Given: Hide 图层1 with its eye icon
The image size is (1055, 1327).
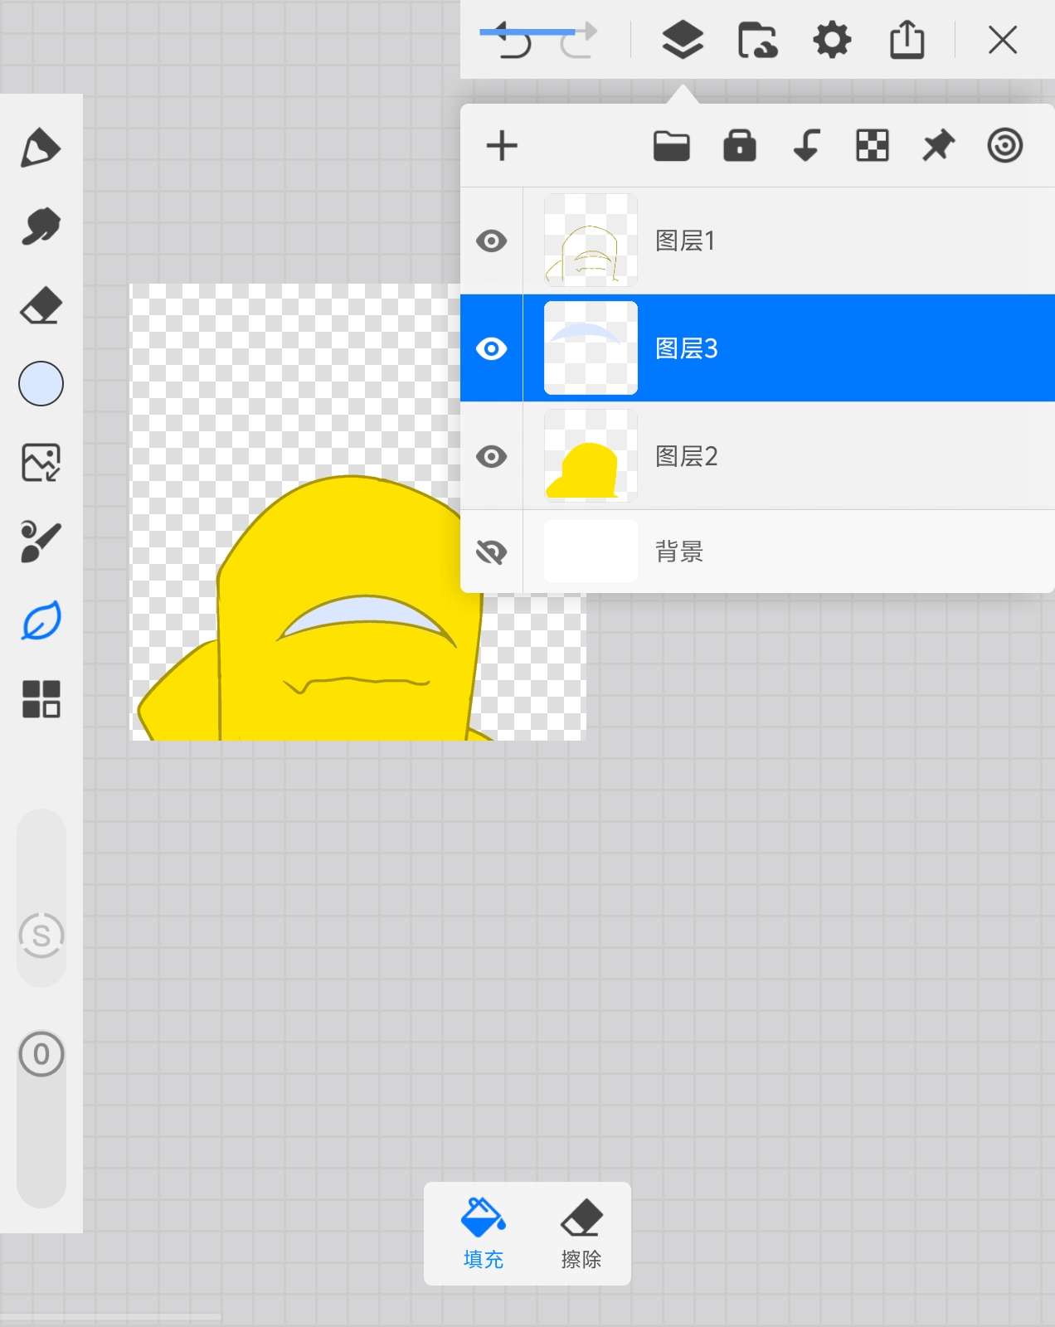Looking at the screenshot, I should pyautogui.click(x=492, y=241).
